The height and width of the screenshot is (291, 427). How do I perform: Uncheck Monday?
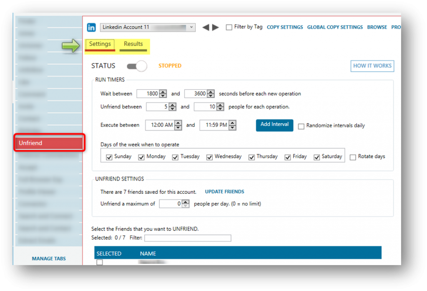point(141,157)
